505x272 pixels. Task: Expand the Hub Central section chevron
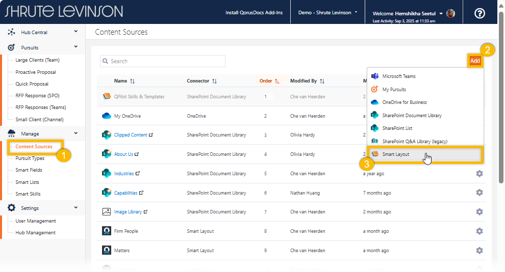(x=75, y=32)
